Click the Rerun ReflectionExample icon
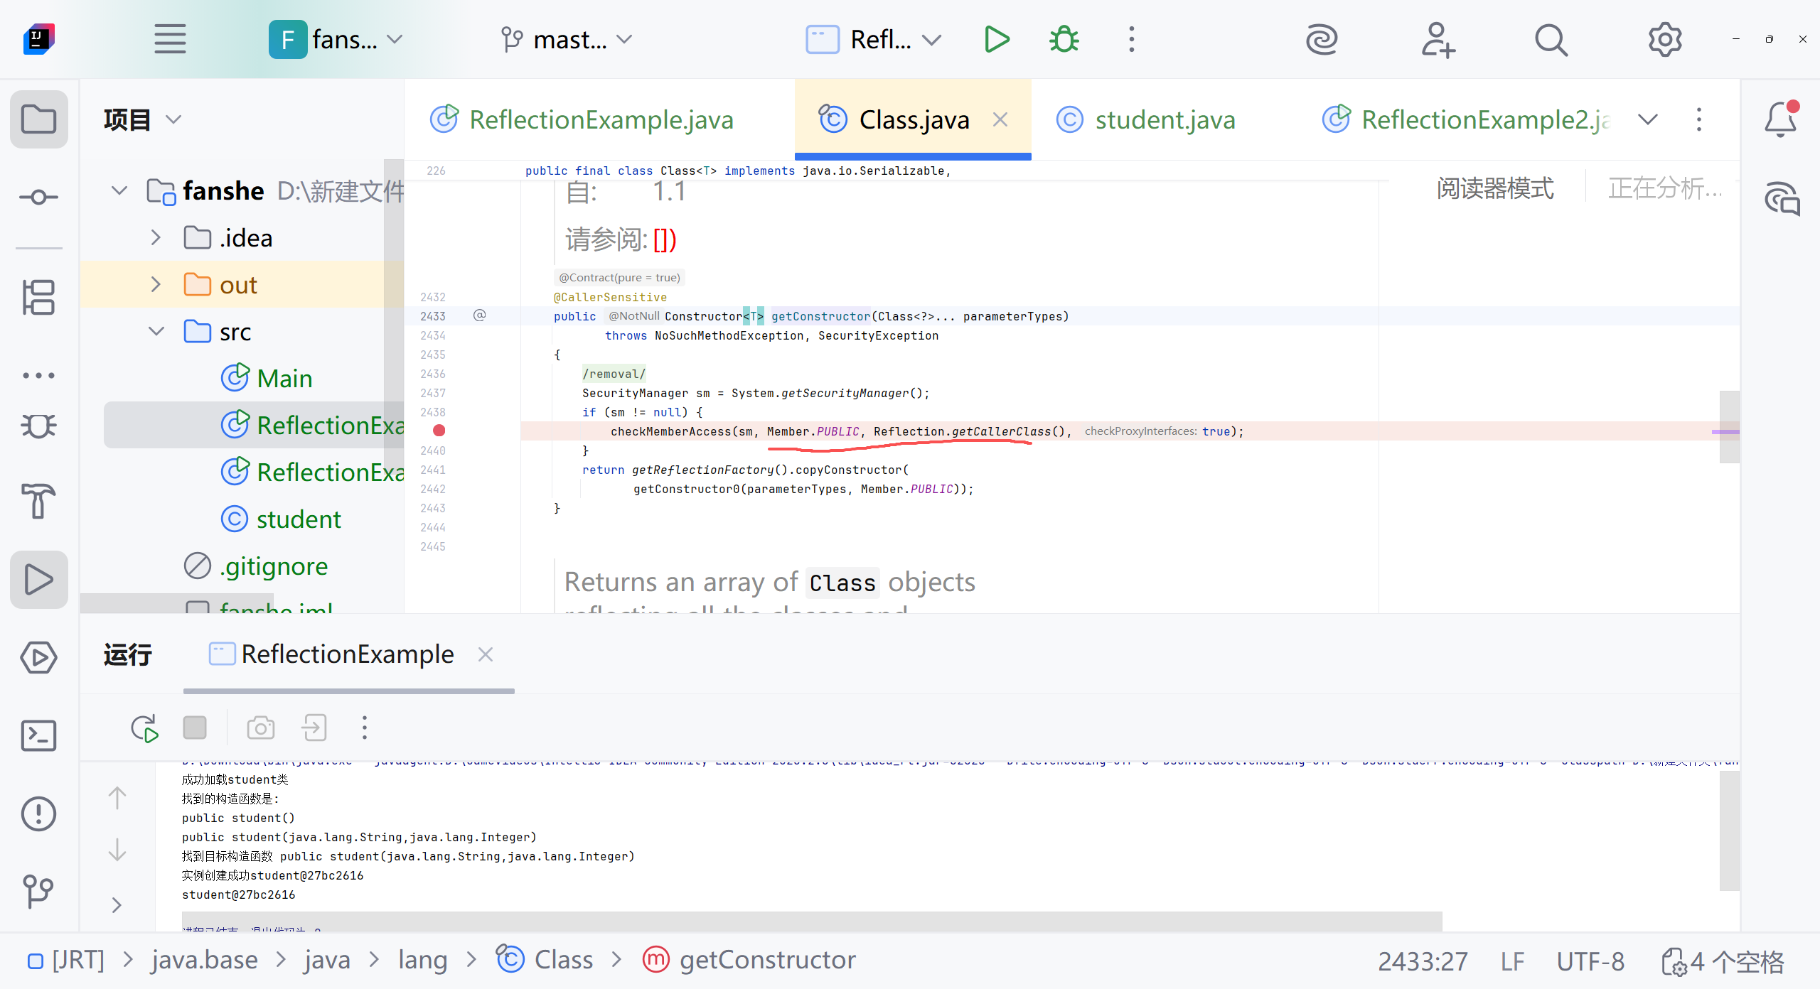The height and width of the screenshot is (989, 1820). click(144, 728)
